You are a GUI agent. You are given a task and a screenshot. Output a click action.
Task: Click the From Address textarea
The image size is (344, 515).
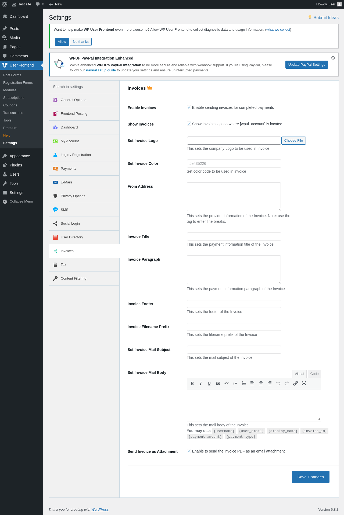tap(234, 197)
